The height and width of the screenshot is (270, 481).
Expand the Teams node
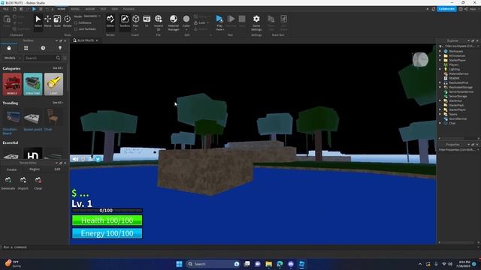(440, 114)
